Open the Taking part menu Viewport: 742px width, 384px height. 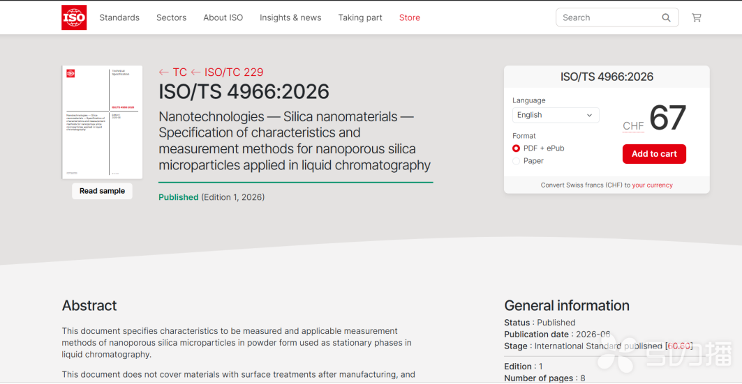point(360,17)
